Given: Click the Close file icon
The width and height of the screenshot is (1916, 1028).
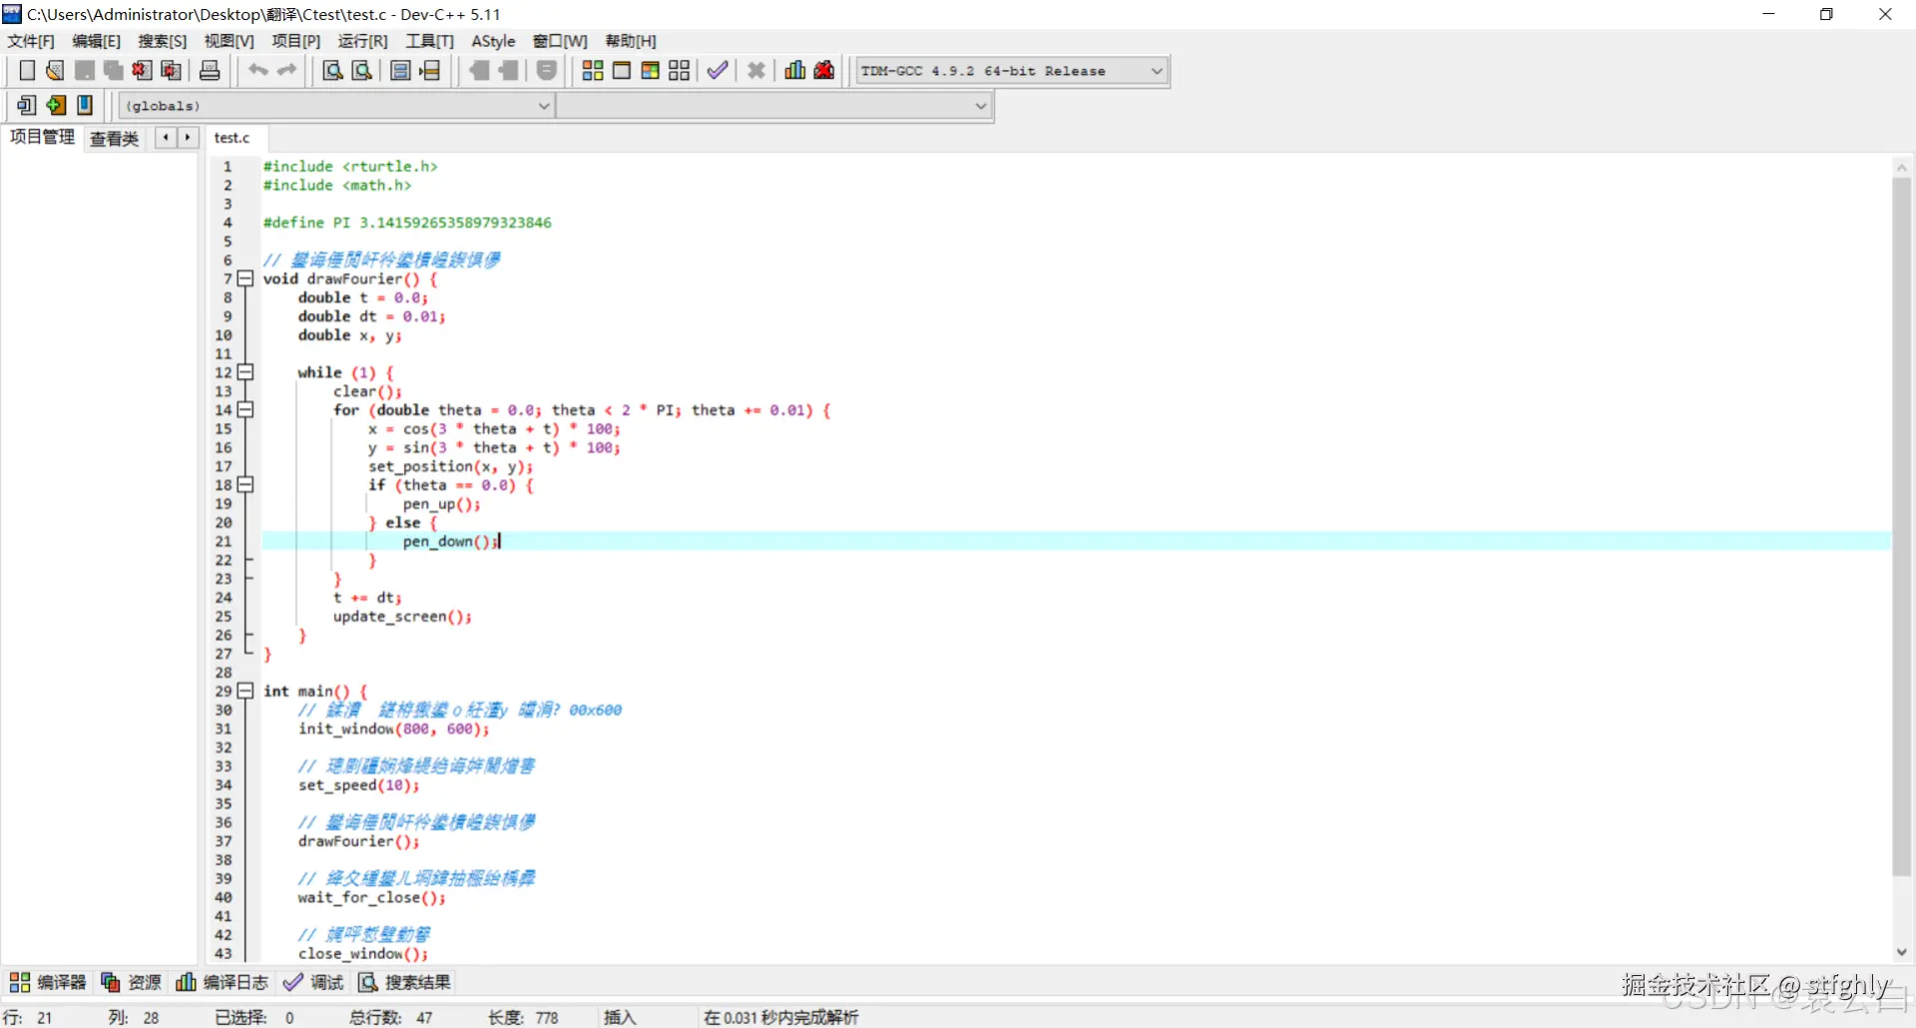Looking at the screenshot, I should coord(143,71).
